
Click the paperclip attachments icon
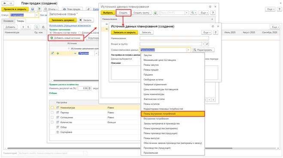[x=88, y=9]
